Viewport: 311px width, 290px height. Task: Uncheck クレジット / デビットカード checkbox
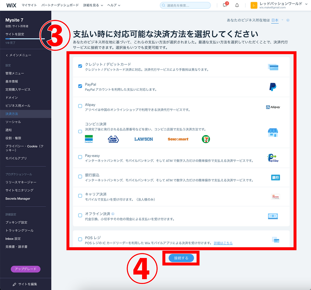[80, 66]
